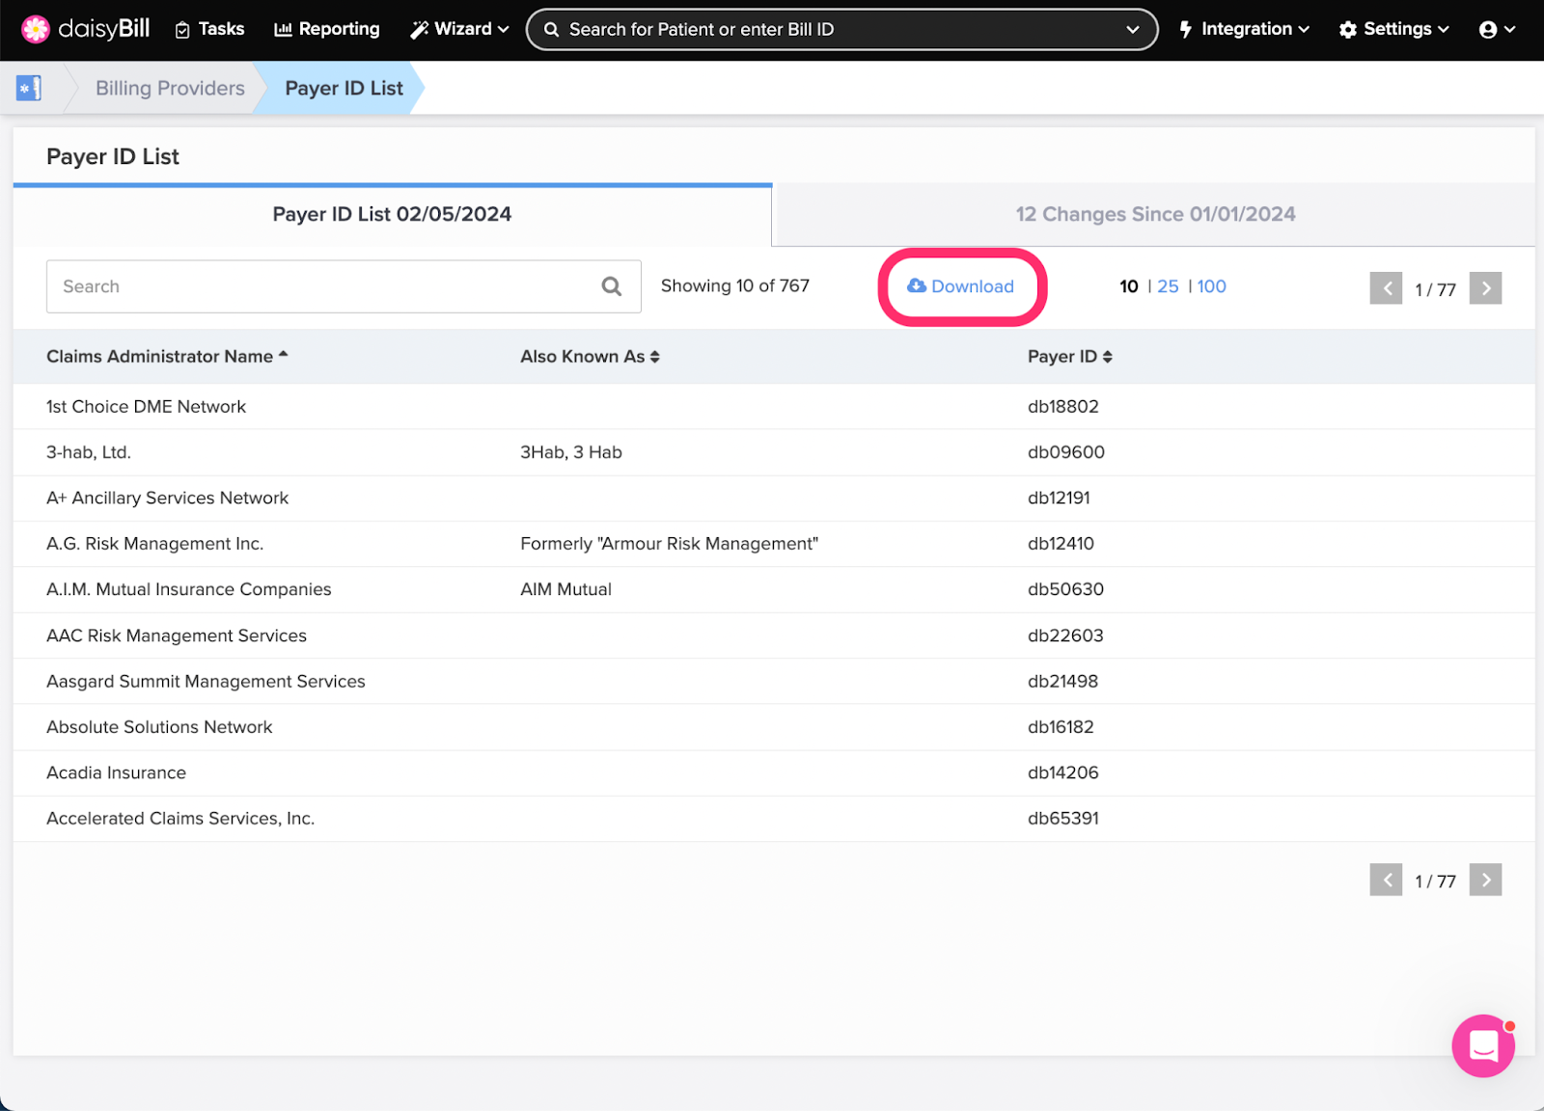Switch to 12 Changes Since 01/01/2024 tab

(x=1154, y=214)
